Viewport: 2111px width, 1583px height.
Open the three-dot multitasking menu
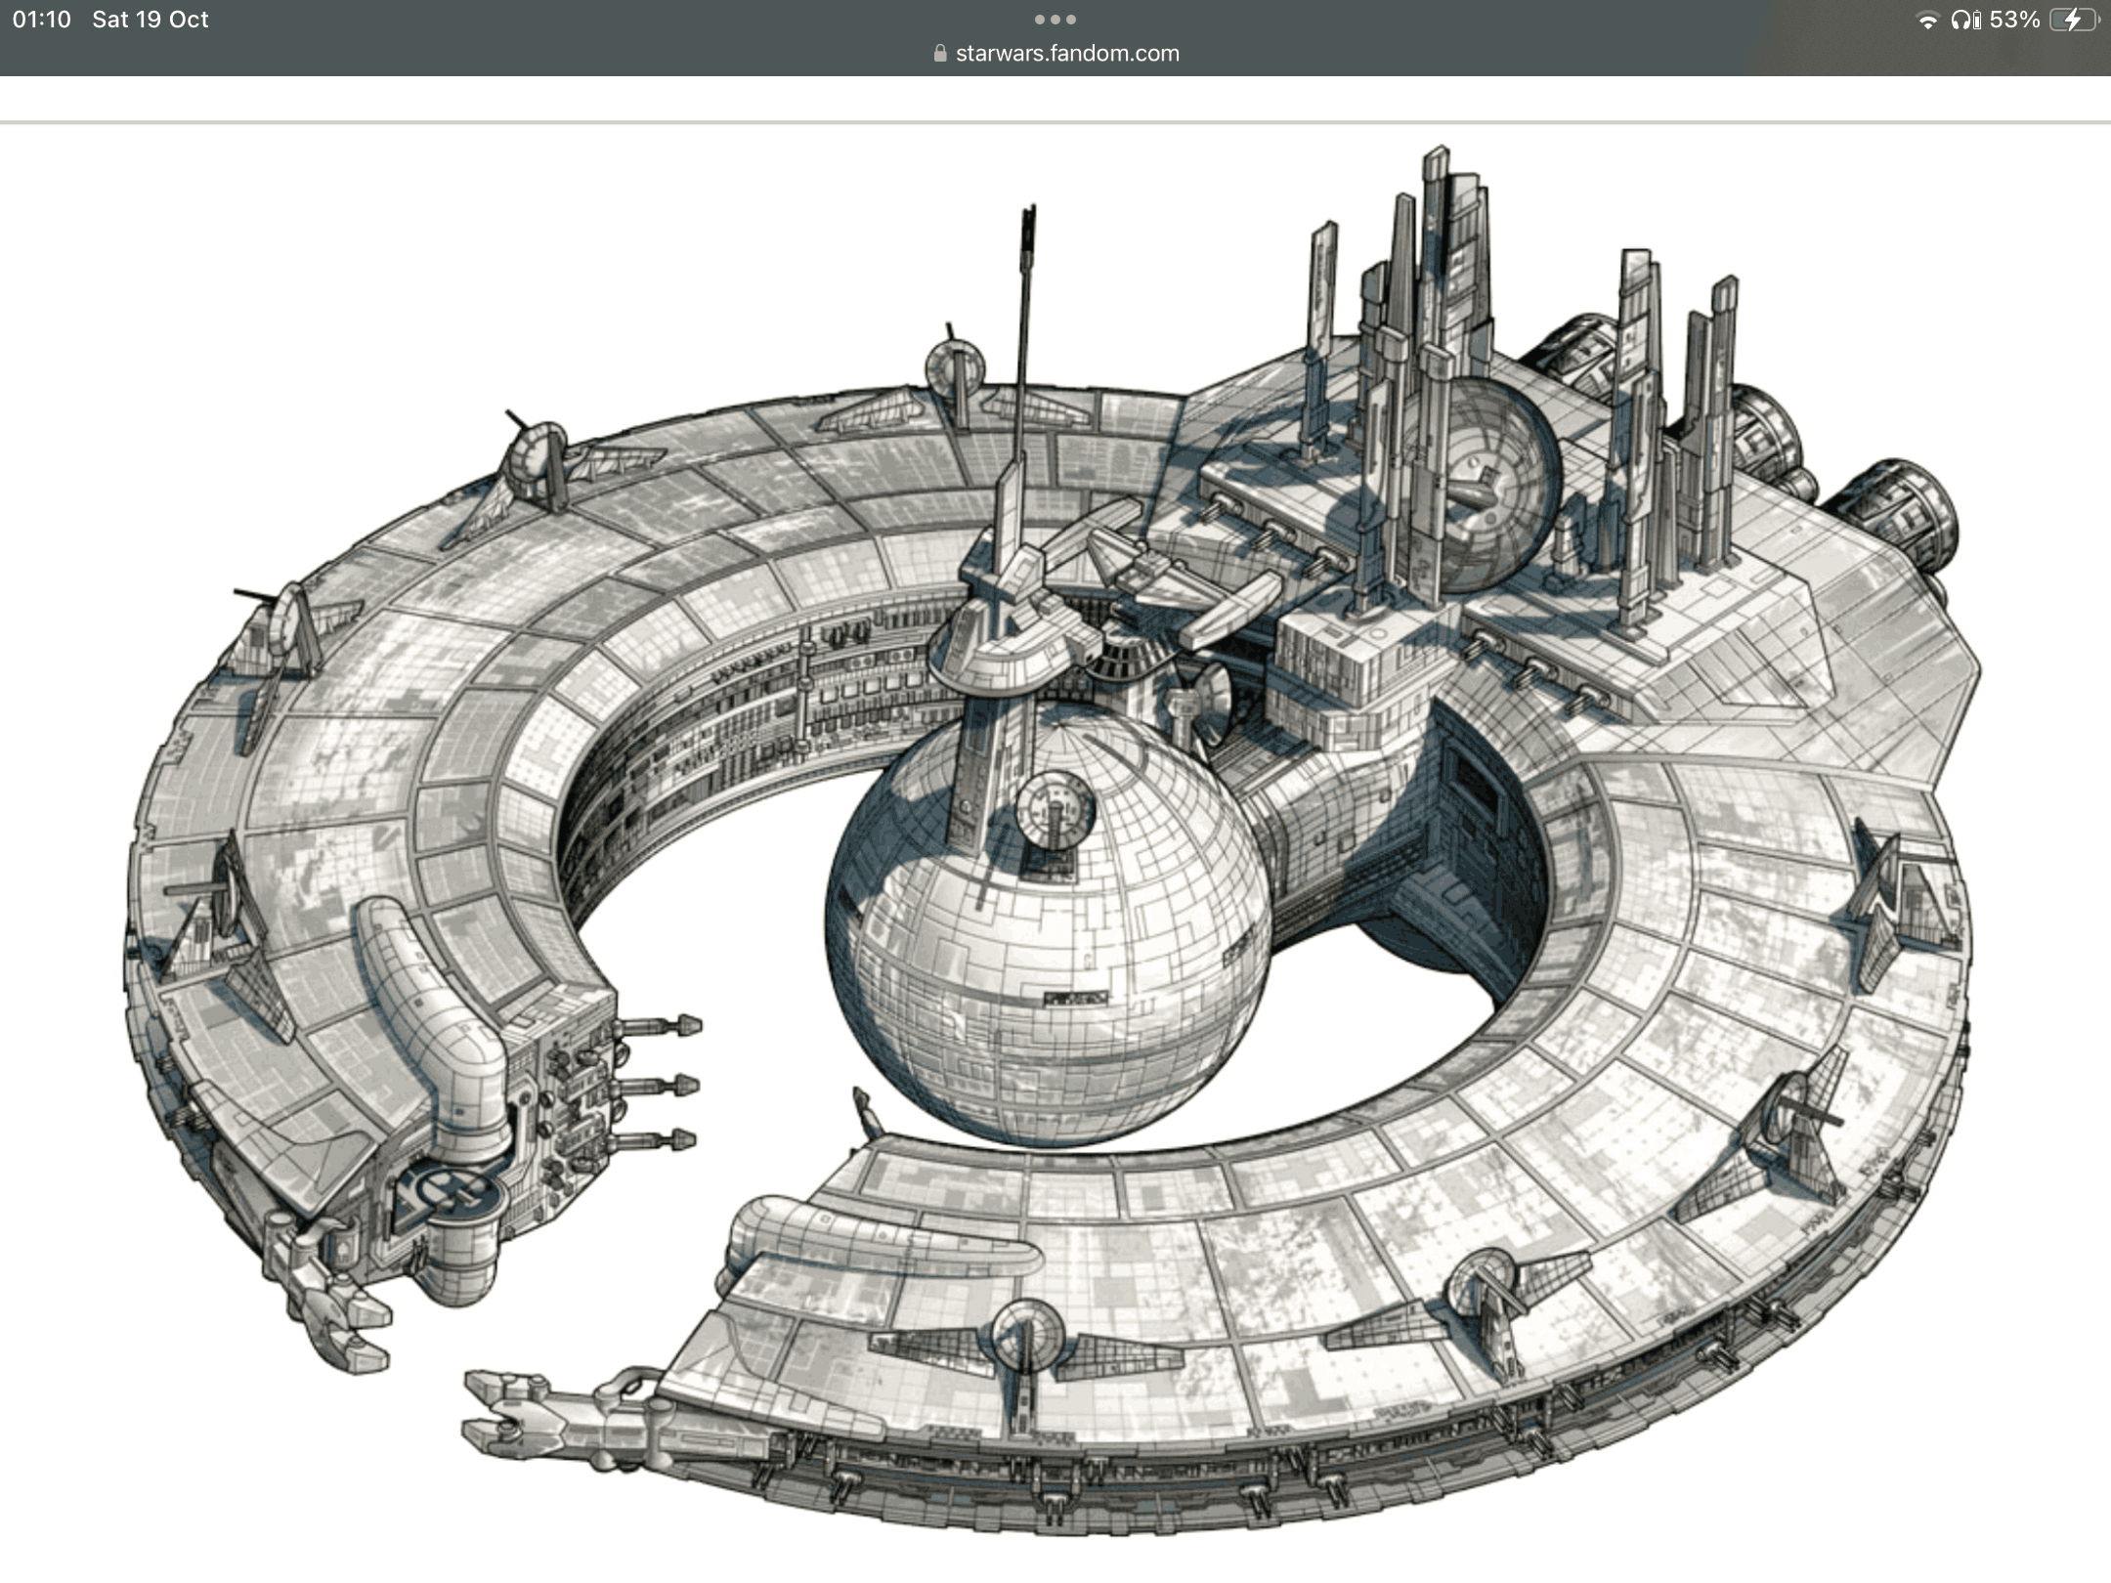point(1055,20)
